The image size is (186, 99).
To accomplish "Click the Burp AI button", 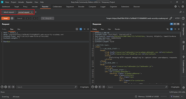I will (x=48, y=18).
